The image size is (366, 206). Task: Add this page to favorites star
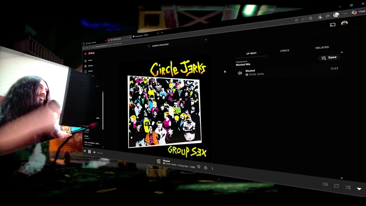303,19
